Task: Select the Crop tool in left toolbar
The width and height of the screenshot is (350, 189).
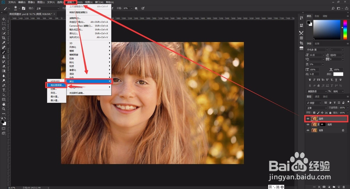Action: pos(3,38)
